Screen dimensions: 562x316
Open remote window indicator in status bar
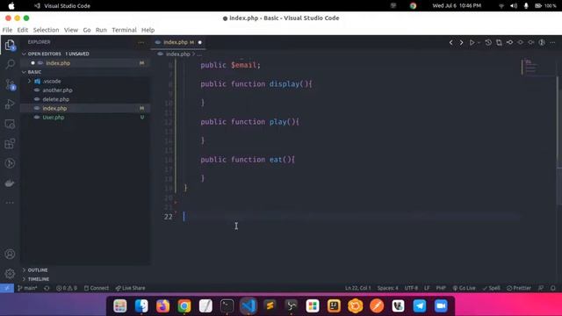pos(7,288)
